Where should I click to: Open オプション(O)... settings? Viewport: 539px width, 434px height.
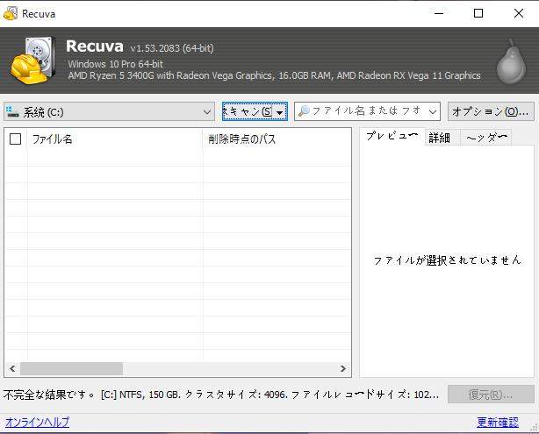[x=491, y=111]
